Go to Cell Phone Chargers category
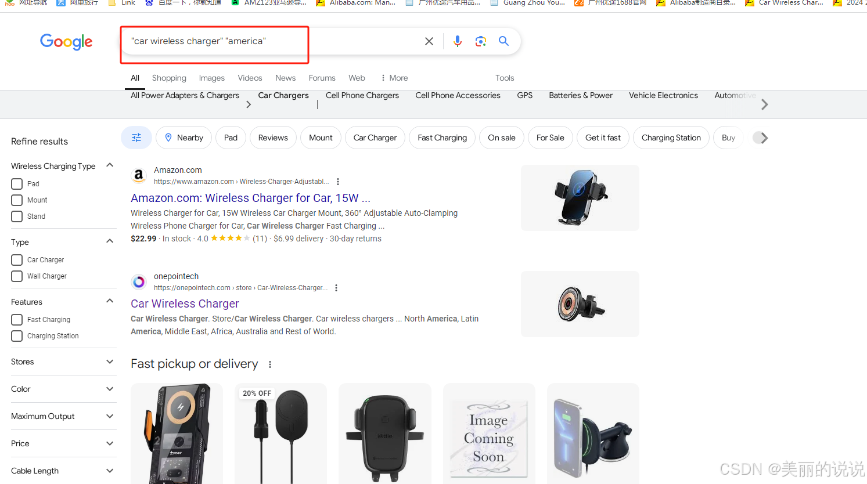Image resolution: width=867 pixels, height=484 pixels. coord(362,95)
